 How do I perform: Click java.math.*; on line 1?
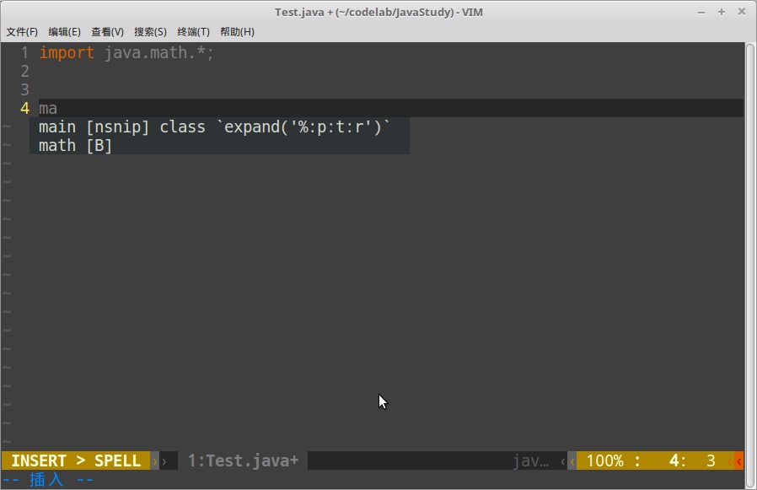tap(158, 52)
